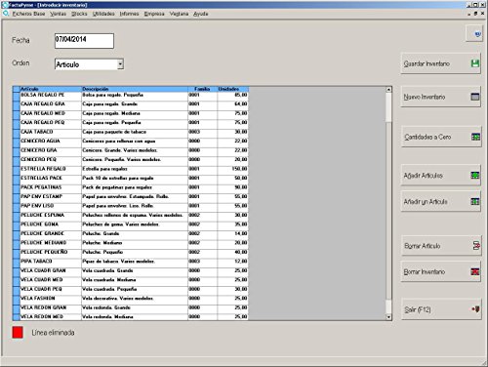Open the Orden dropdown arrow
The image size is (488, 367).
tap(120, 64)
